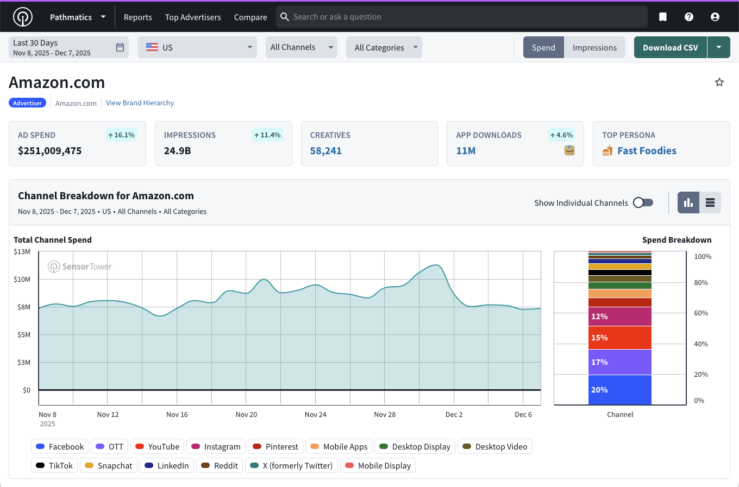
Task: Open the user account profile icon
Action: (x=715, y=17)
